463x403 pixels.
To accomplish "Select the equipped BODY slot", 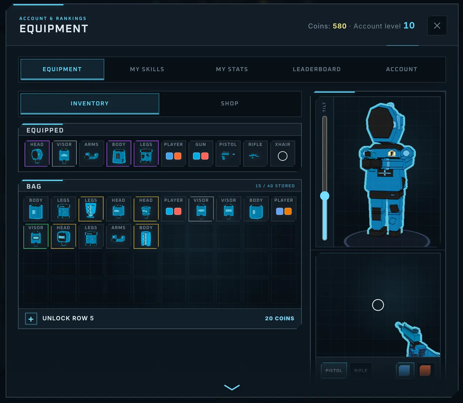I will click(x=119, y=153).
